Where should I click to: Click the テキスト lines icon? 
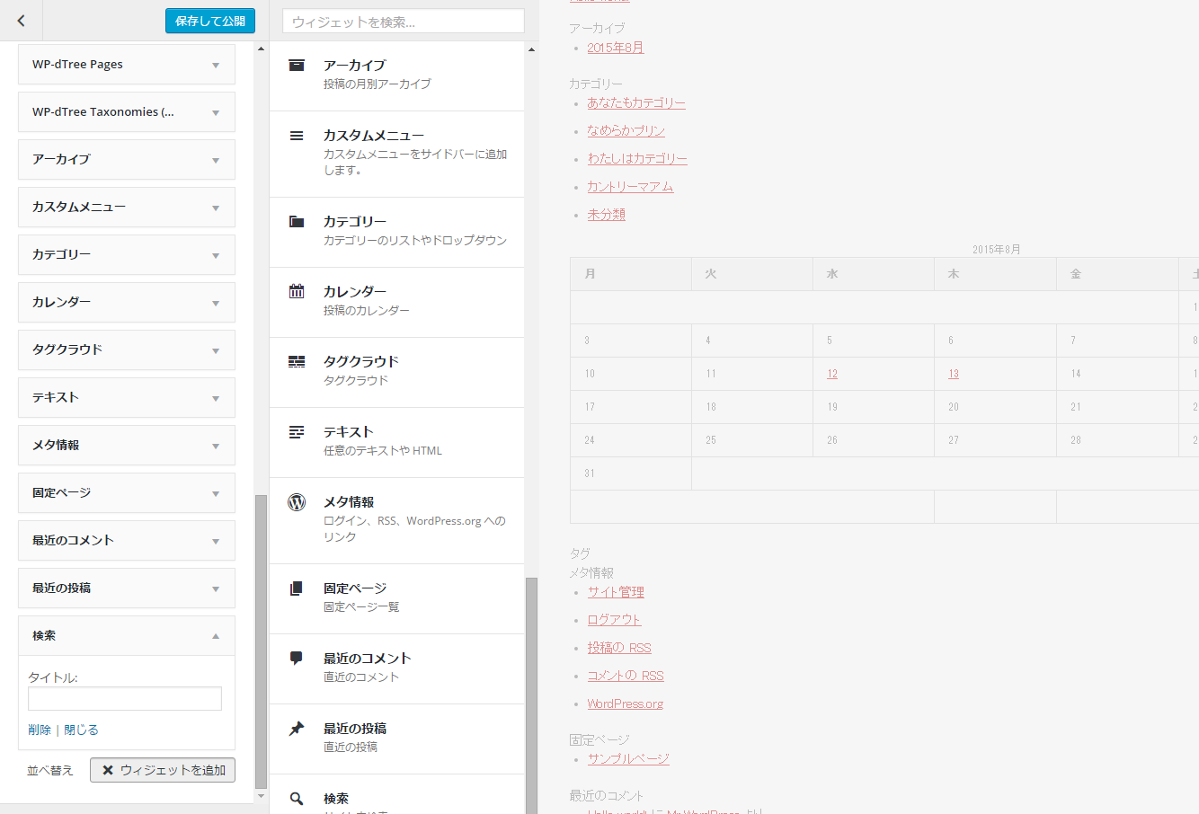click(297, 432)
